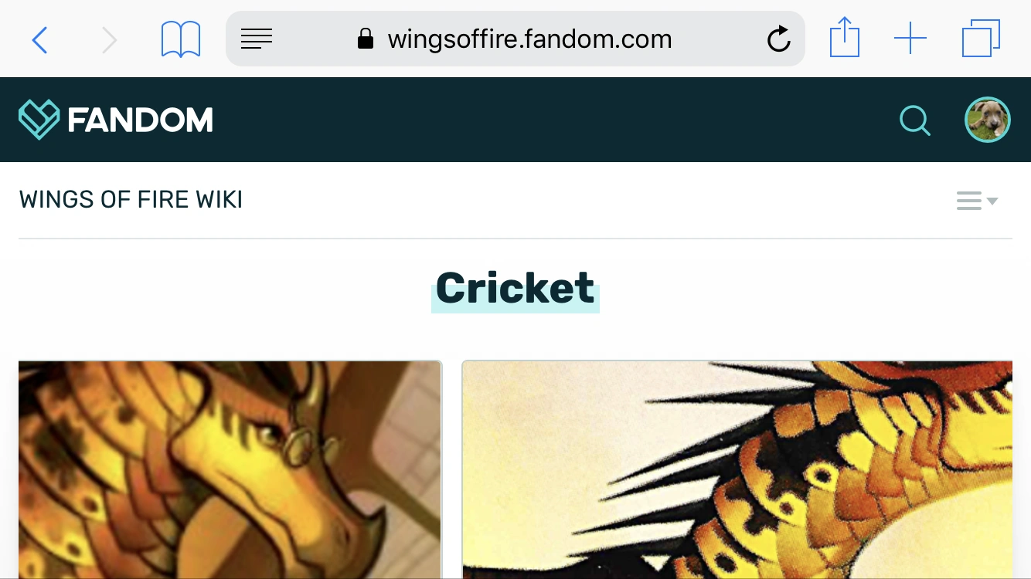This screenshot has width=1031, height=579.
Task: Open Cricket image with glasses thumbnail
Action: 230,469
